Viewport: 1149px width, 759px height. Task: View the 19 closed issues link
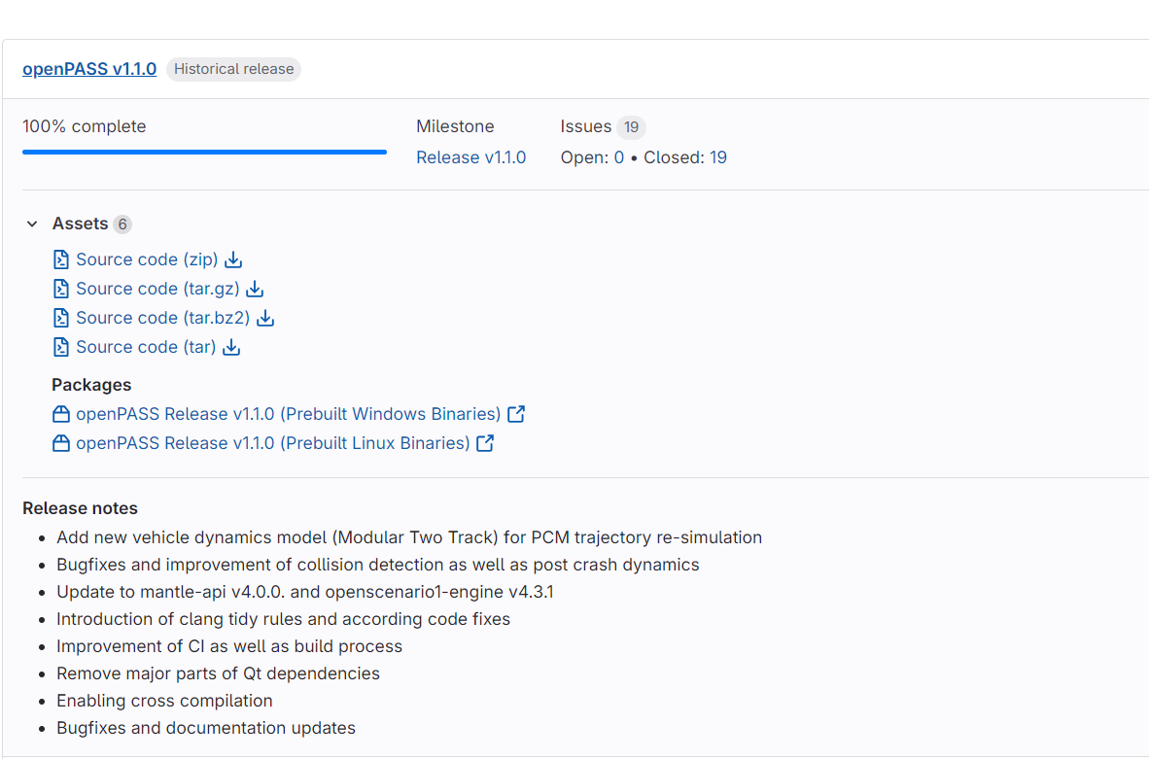[x=718, y=157]
